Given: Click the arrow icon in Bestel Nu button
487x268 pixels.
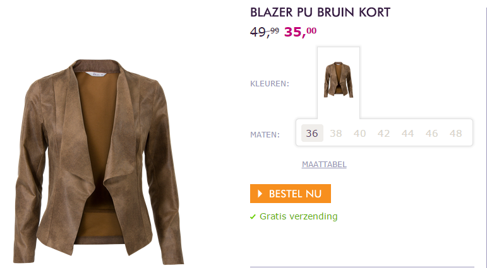Looking at the screenshot, I should (x=260, y=194).
